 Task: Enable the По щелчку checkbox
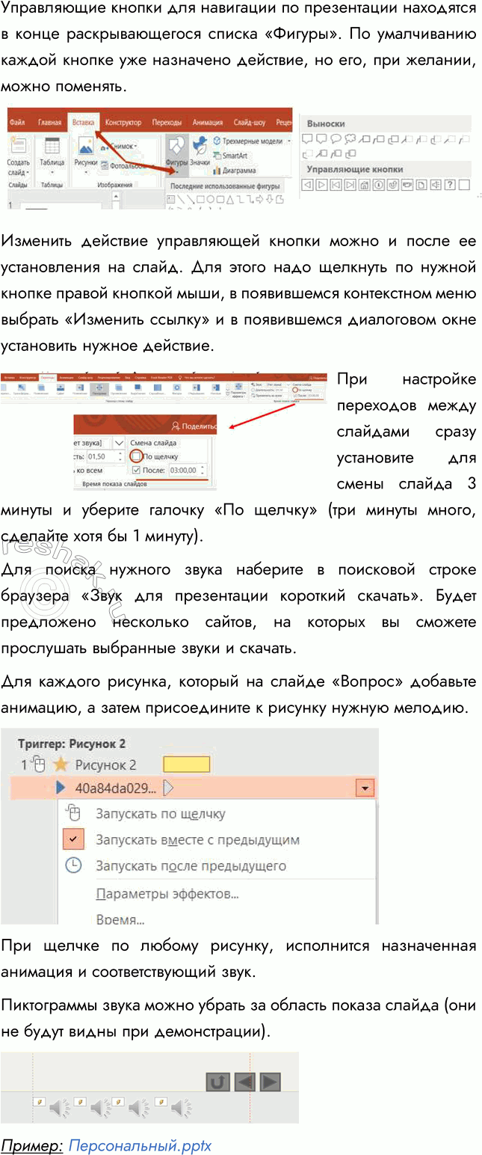(x=135, y=456)
